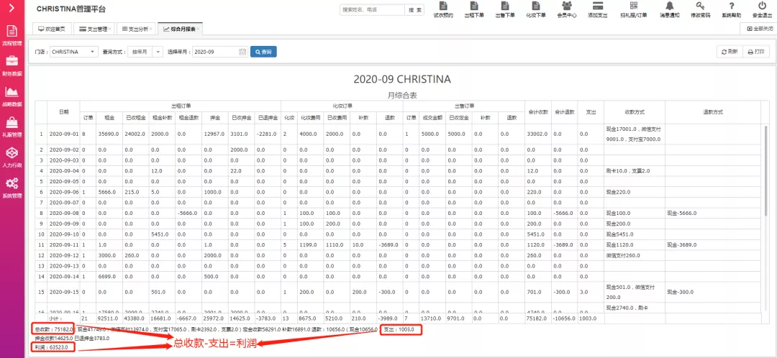777x358 pixels.
Task: Click the 化妆订单 group header
Action: (342, 106)
